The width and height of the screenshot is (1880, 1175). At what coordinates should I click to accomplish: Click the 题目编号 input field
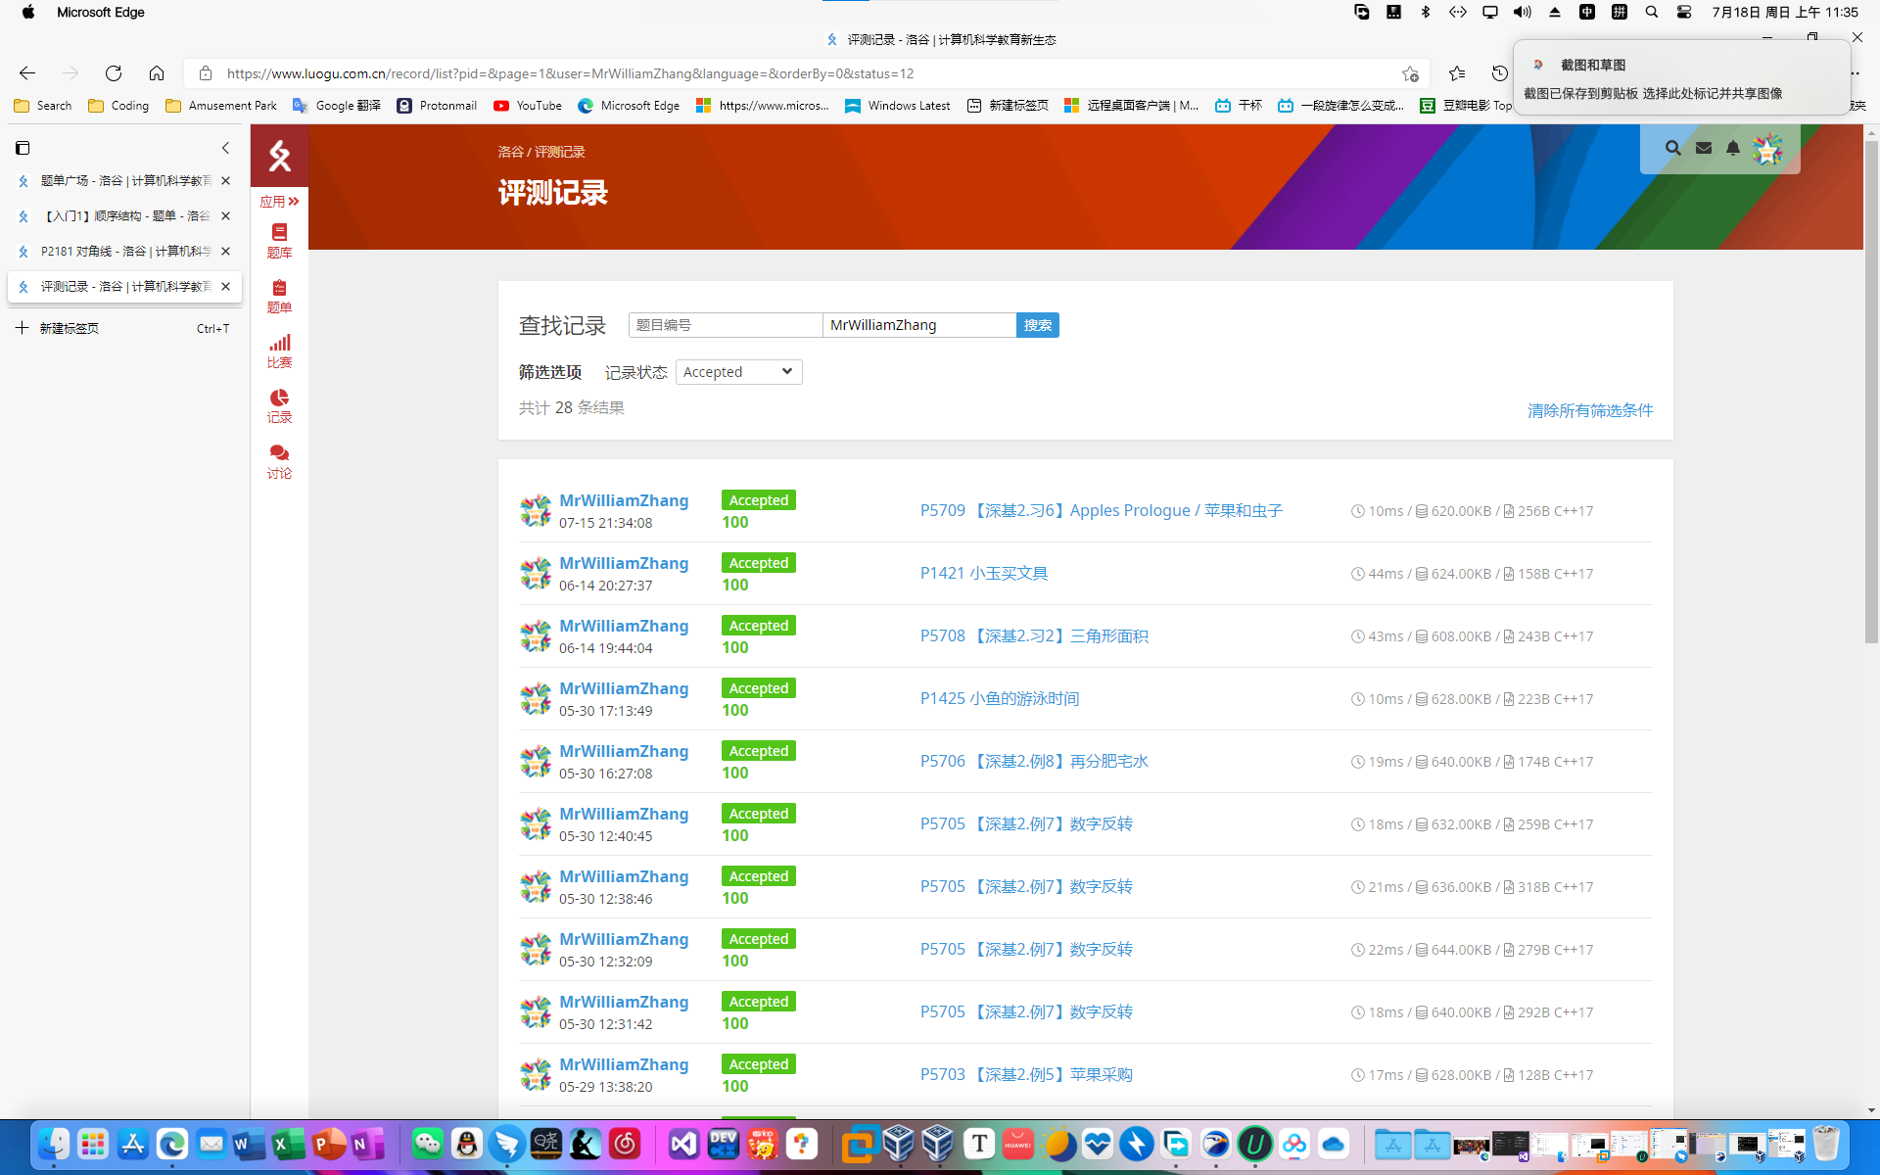726,325
